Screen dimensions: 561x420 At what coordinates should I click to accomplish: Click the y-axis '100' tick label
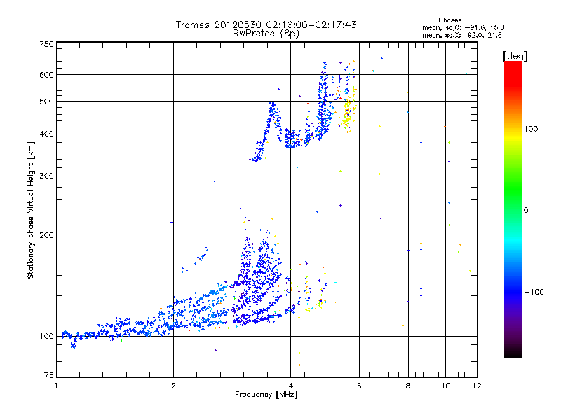(47, 337)
